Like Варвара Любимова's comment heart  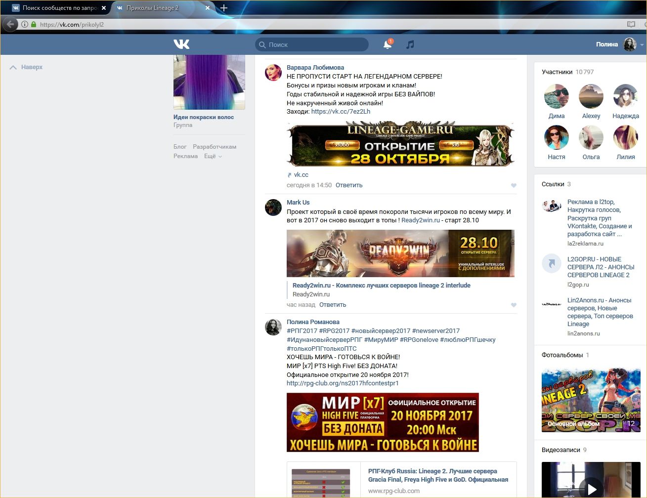click(514, 186)
